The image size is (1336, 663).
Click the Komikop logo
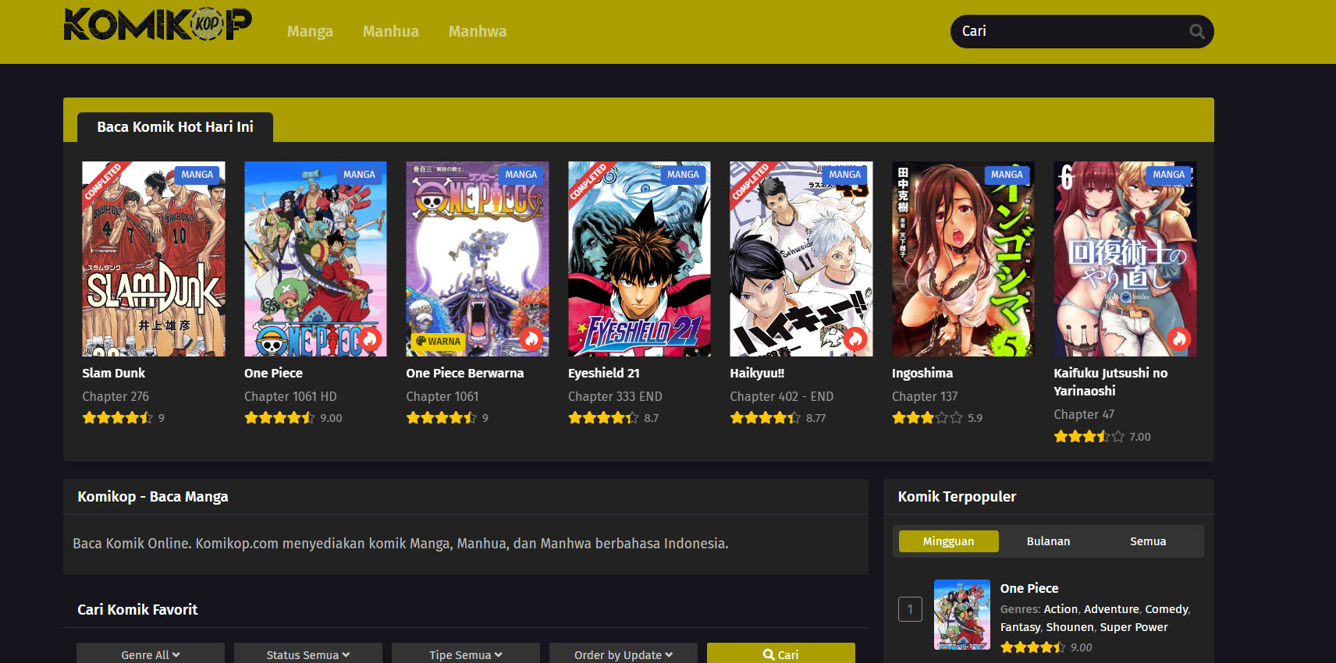tap(158, 24)
